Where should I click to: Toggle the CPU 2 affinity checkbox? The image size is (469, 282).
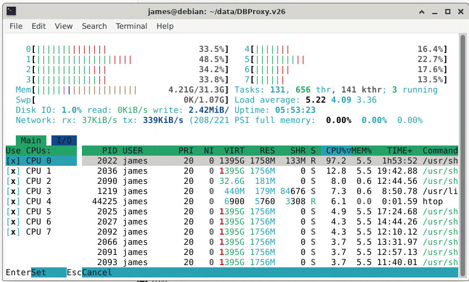13,181
